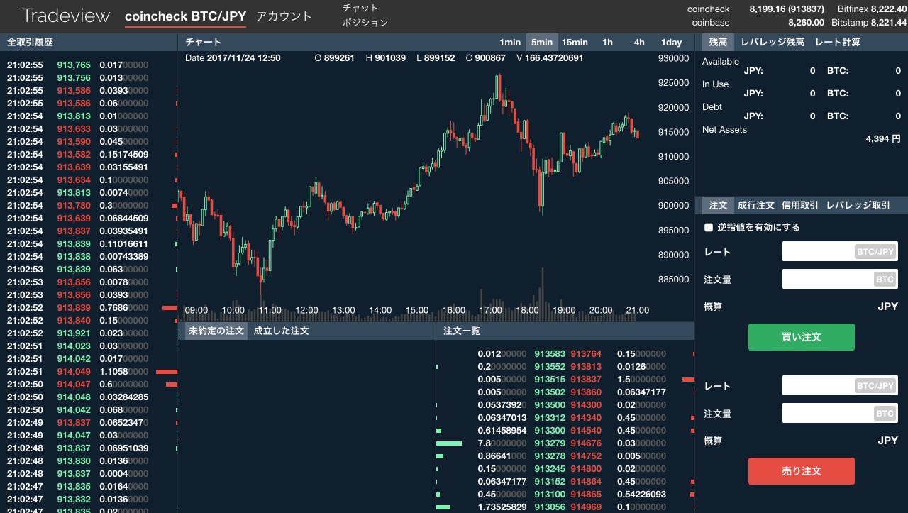
Task: Click ask price 913837 in 注文一覧
Action: click(586, 379)
